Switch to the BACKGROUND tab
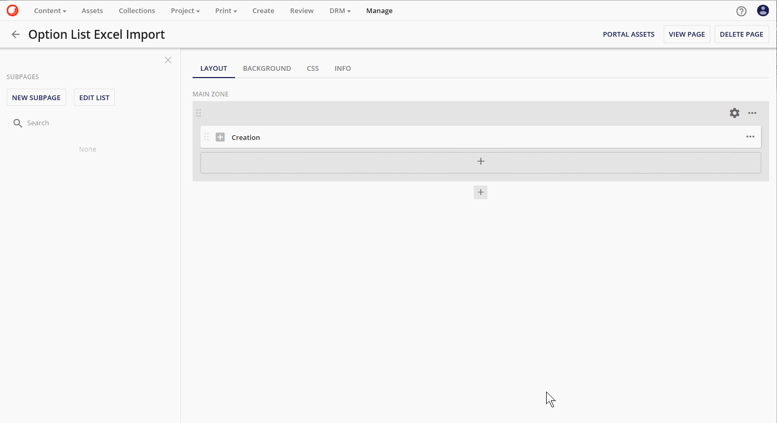 [x=267, y=68]
